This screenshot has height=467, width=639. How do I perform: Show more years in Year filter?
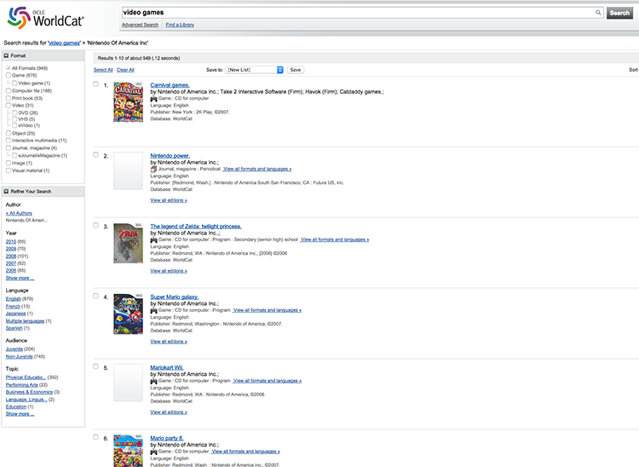20,278
